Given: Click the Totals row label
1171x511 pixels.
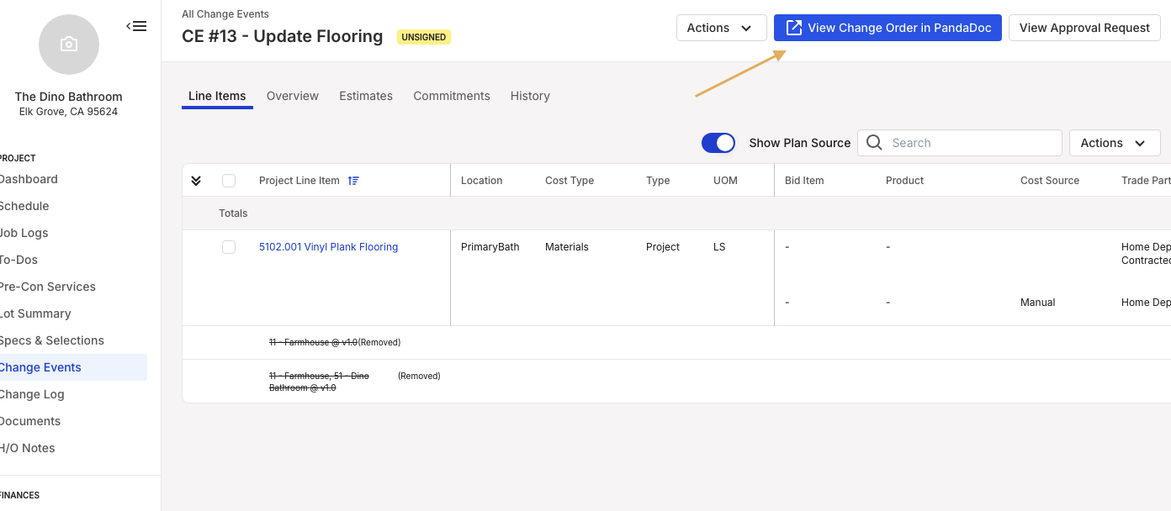Looking at the screenshot, I should pos(233,213).
